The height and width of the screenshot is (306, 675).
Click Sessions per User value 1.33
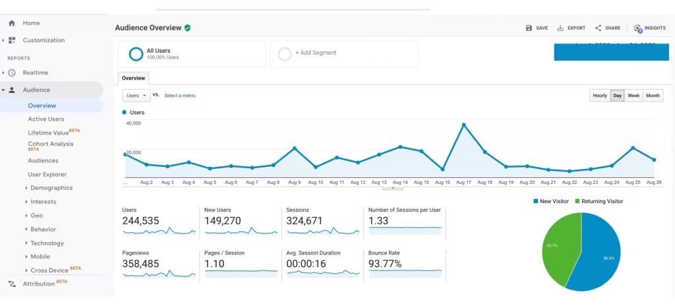click(x=378, y=221)
